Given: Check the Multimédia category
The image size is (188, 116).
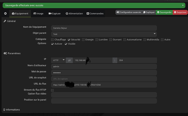Looking at the screenshot, I should 145,40.
